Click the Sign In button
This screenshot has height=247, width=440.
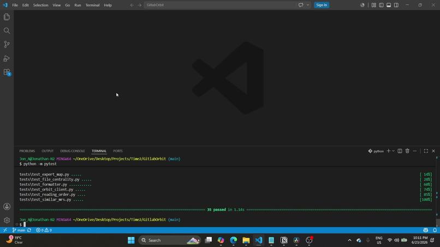[322, 5]
